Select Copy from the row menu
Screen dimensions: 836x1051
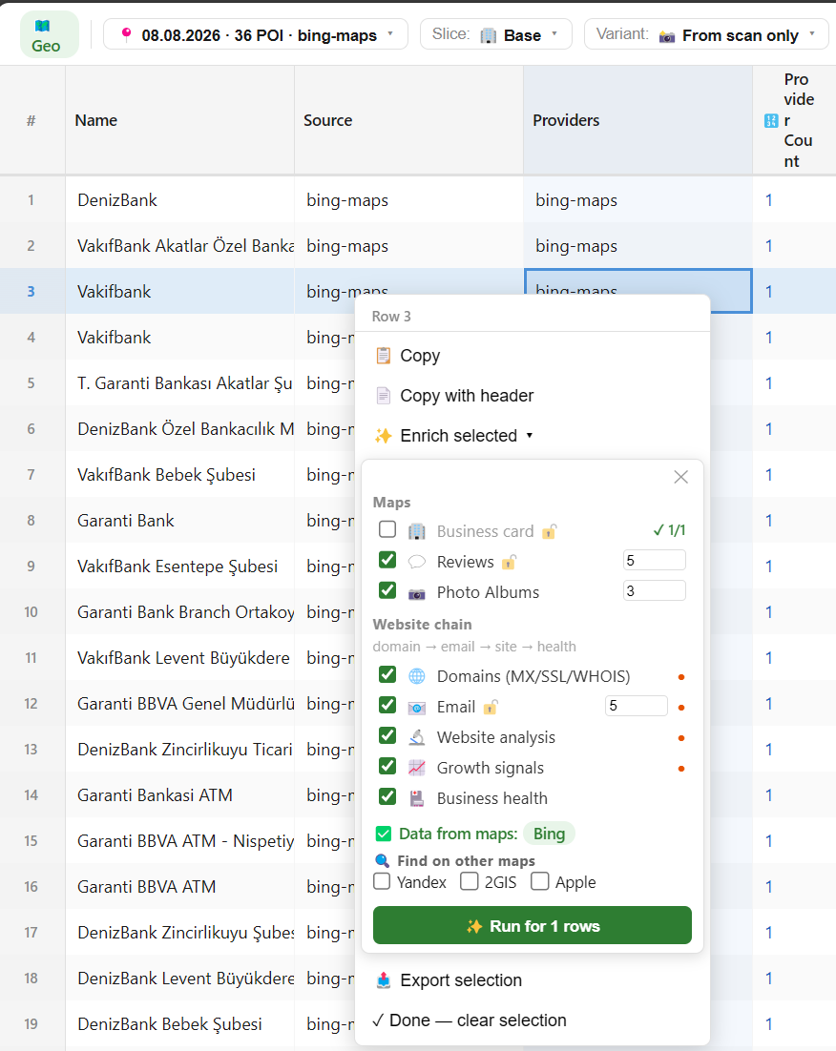pyautogui.click(x=533, y=355)
